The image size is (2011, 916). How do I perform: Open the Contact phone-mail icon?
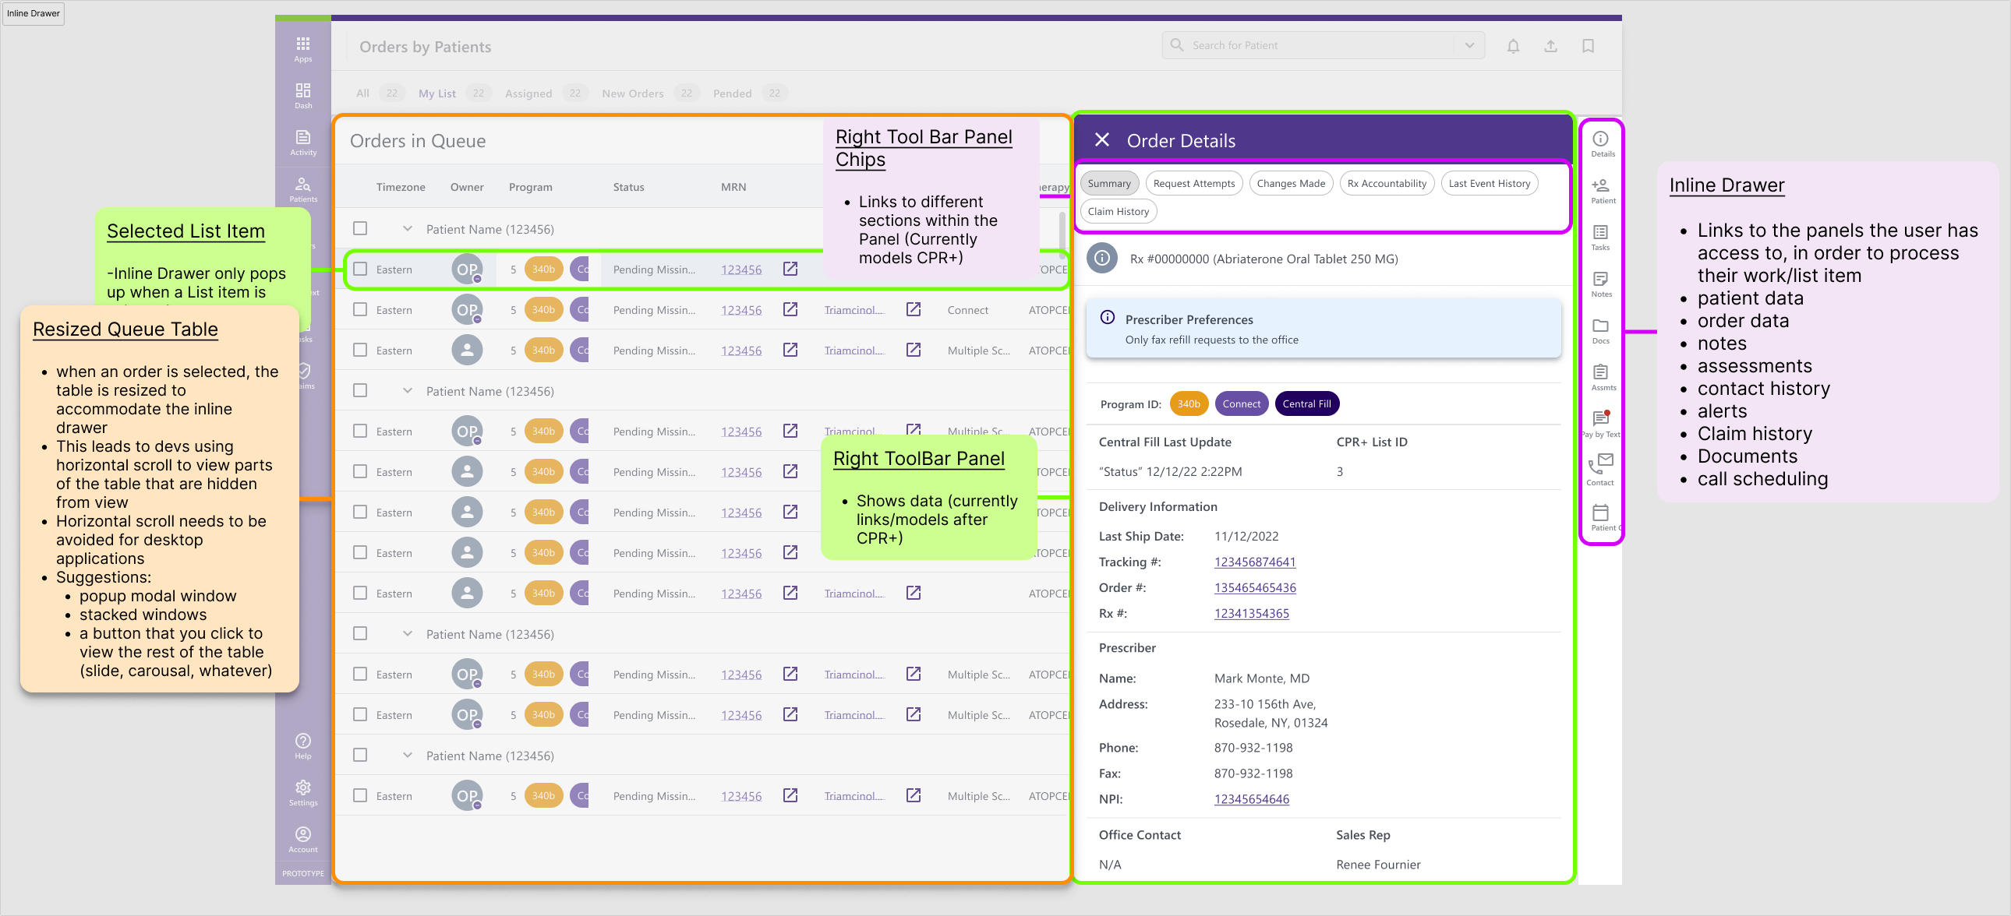click(x=1599, y=468)
